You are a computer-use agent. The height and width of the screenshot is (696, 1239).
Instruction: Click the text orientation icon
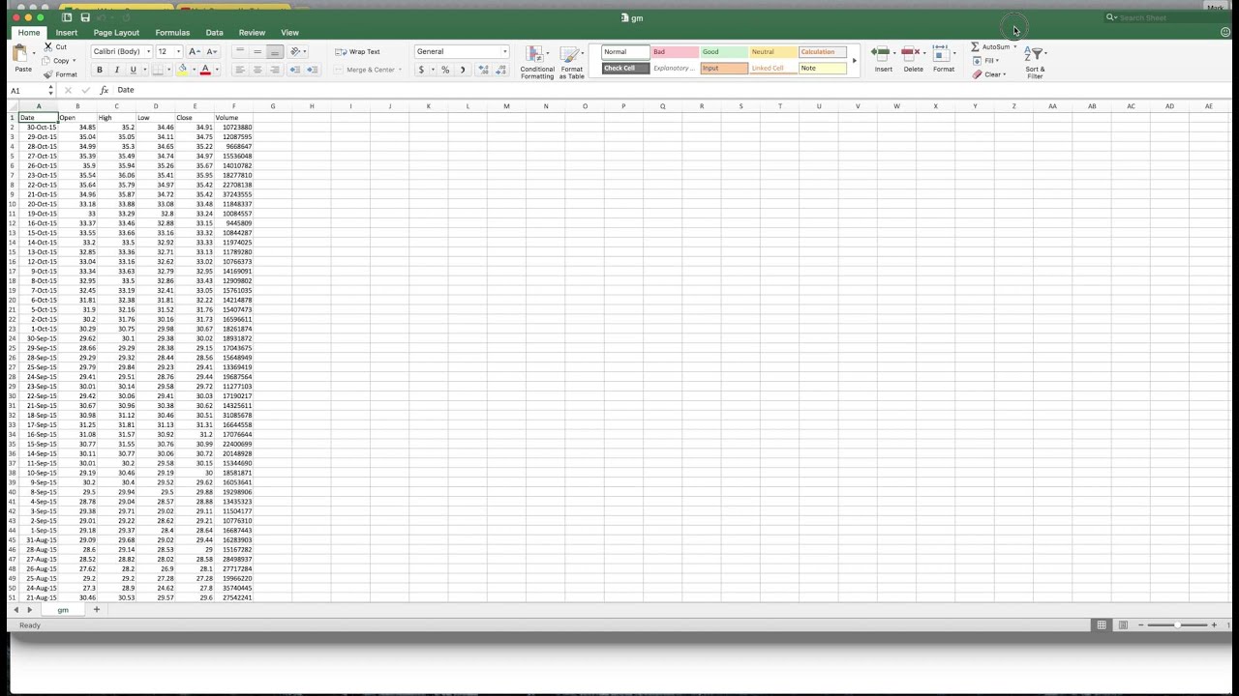[295, 51]
